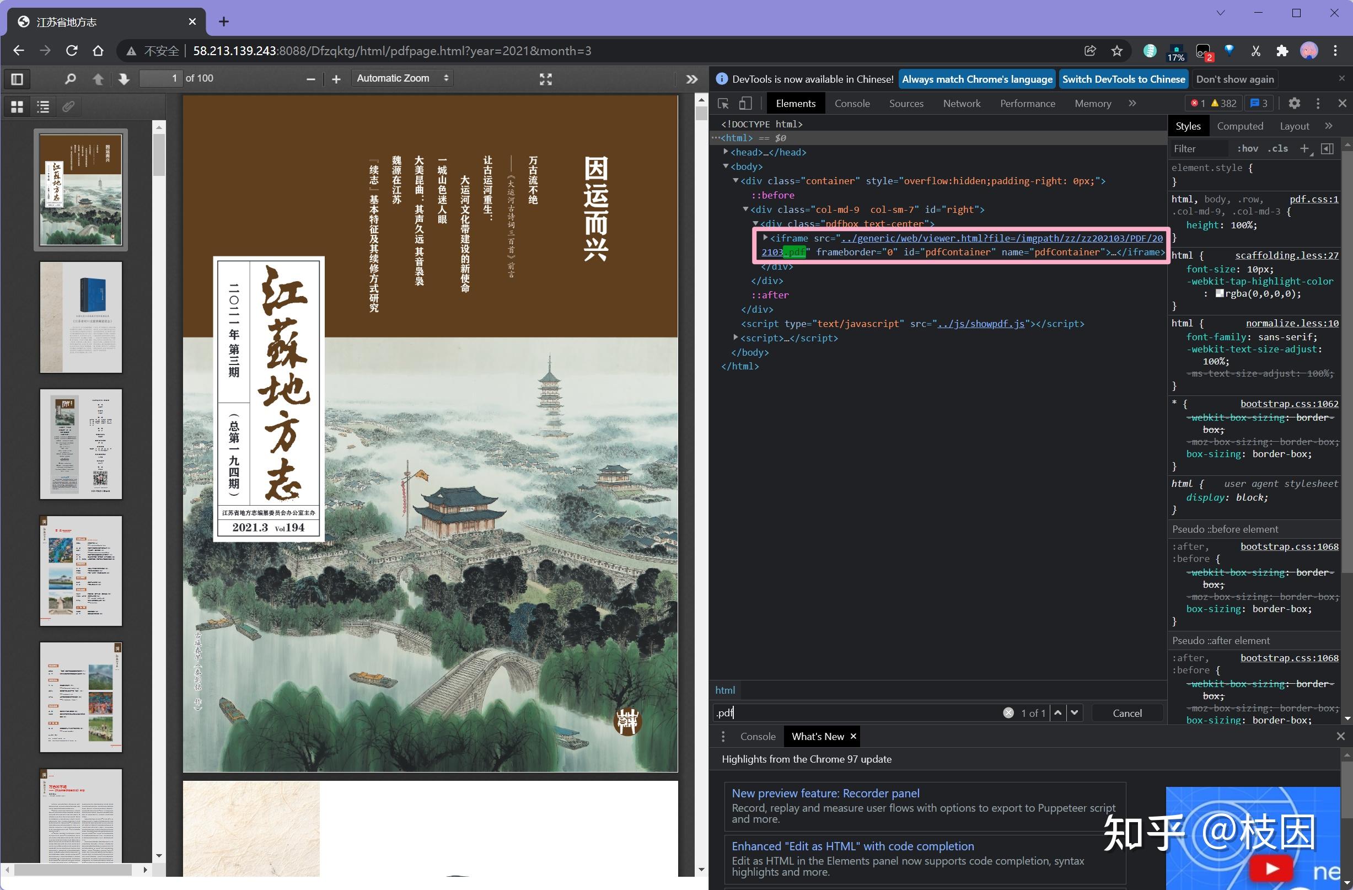Switch to the Computed styles tab
Screen dimensions: 1353x890
click(1240, 126)
